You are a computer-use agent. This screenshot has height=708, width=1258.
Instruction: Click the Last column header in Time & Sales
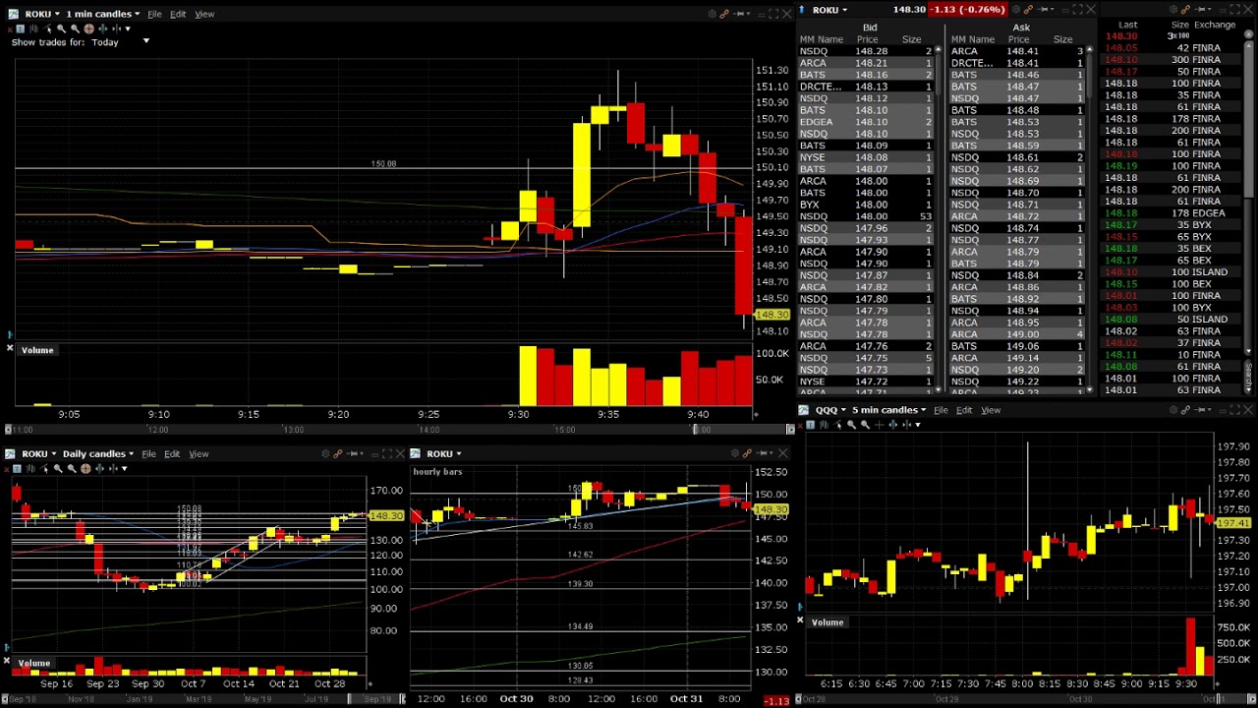pyautogui.click(x=1127, y=25)
